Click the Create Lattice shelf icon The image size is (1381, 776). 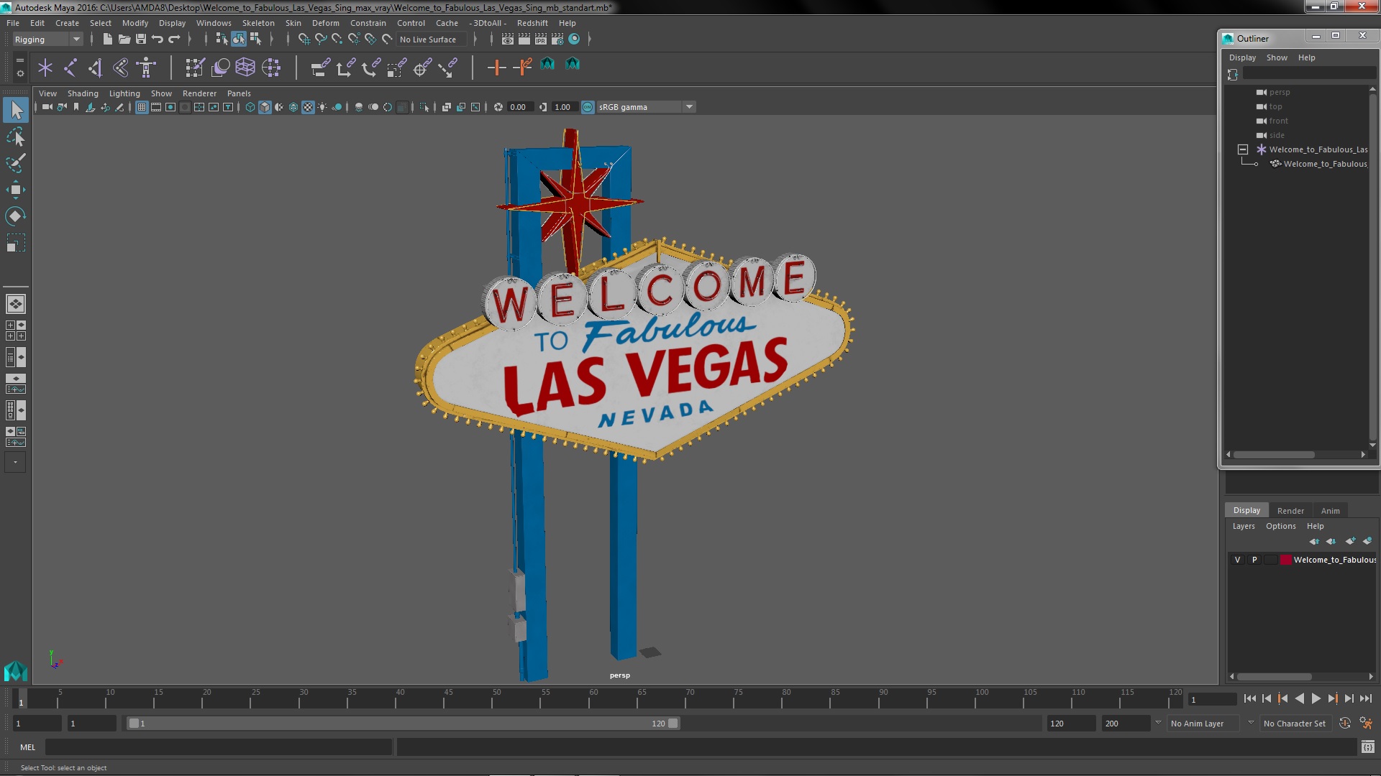click(x=245, y=68)
